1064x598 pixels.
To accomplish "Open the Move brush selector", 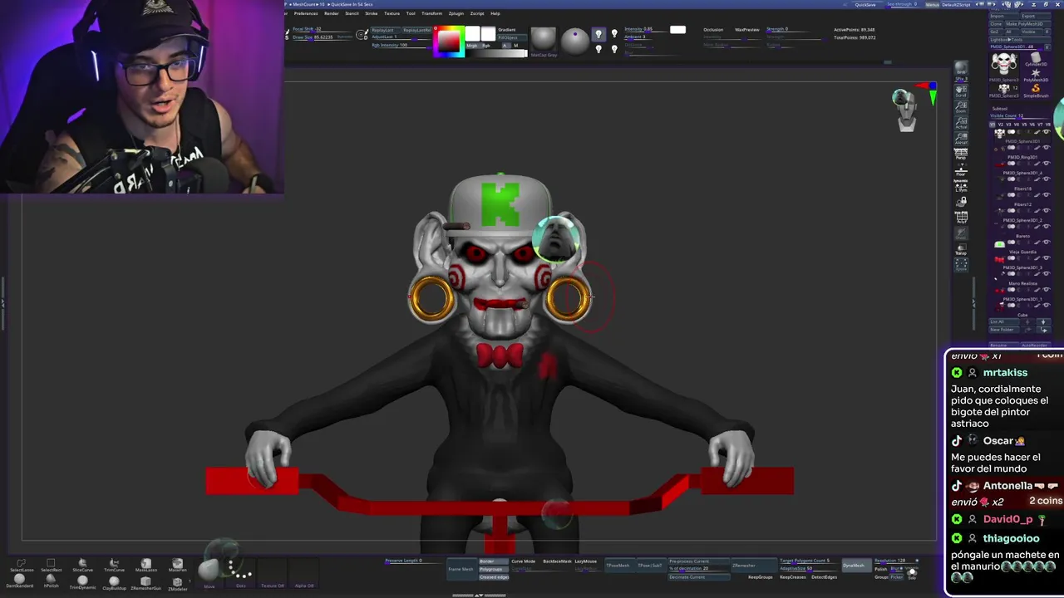I will [209, 573].
